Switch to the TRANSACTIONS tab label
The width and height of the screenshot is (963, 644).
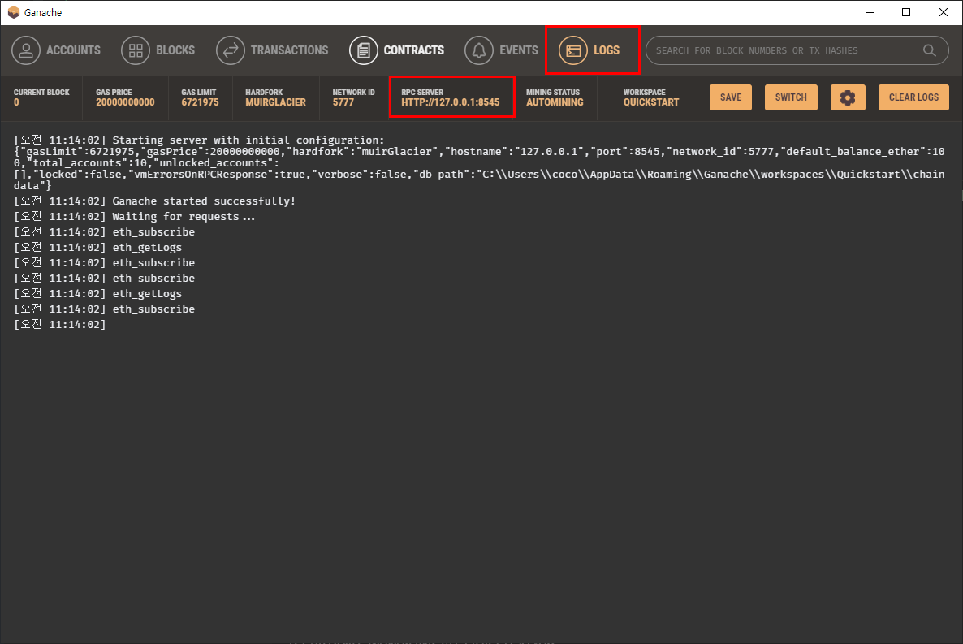click(289, 50)
